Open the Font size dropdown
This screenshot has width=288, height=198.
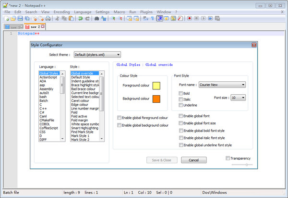238,97
